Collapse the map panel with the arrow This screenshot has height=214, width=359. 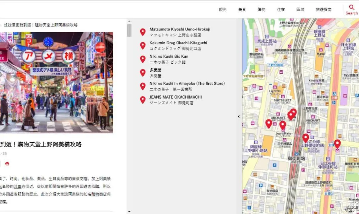coord(239,116)
